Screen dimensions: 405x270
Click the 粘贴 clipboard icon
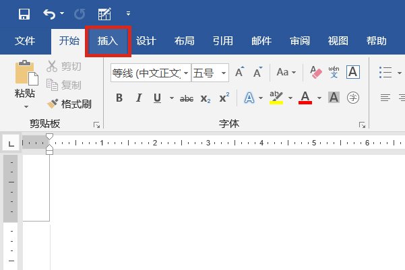(26, 73)
